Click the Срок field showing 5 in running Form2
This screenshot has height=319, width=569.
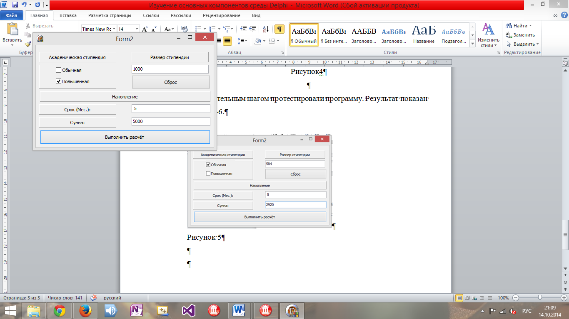[x=171, y=108]
